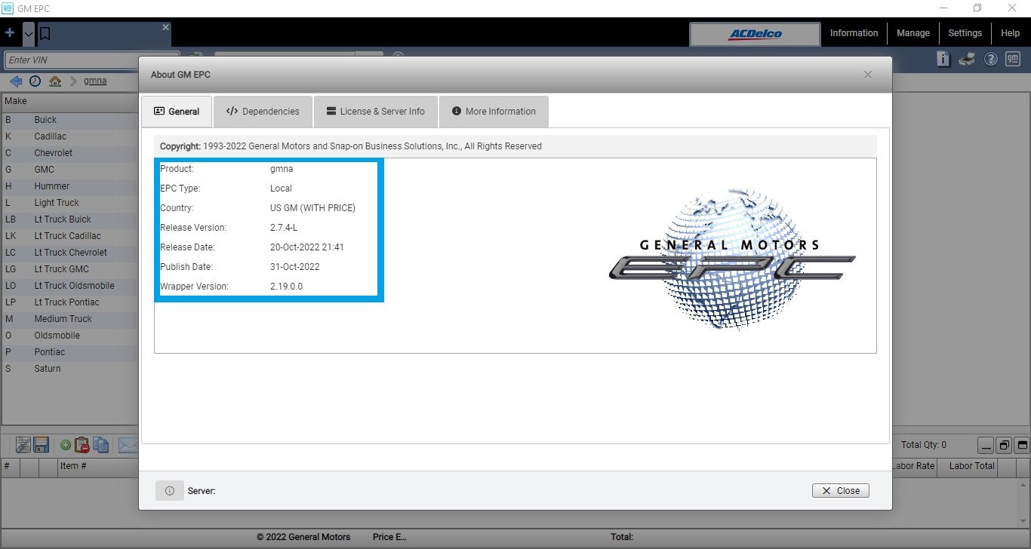Select Pontiac in the Make list
The height and width of the screenshot is (549, 1031).
70,352
